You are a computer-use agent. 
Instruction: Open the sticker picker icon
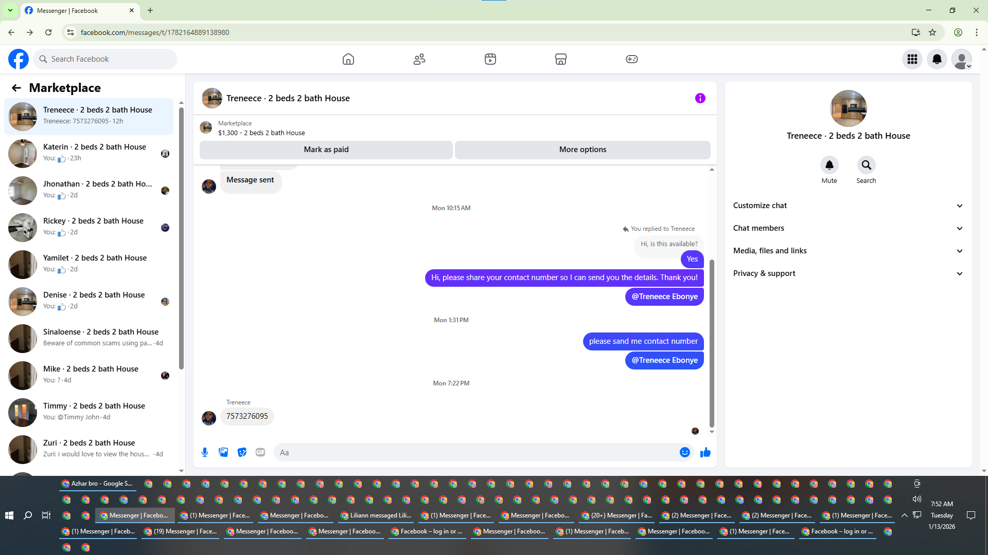242,452
